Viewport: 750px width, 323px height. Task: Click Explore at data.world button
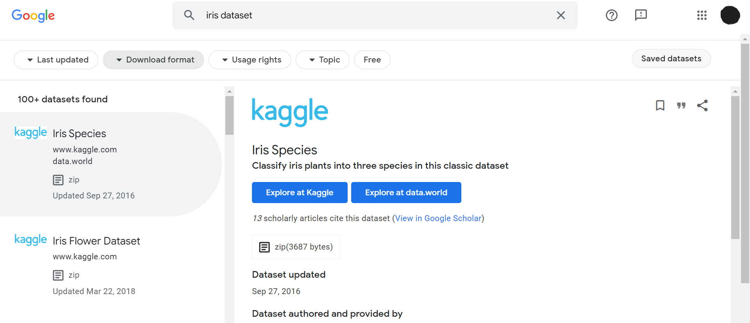coord(406,193)
